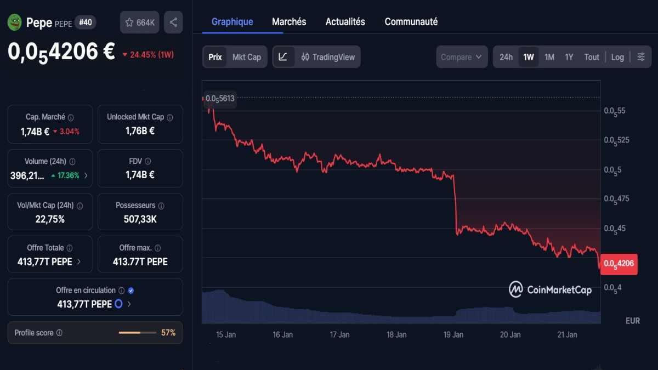
Task: Click the 17.36% volume change text
Action: point(69,176)
